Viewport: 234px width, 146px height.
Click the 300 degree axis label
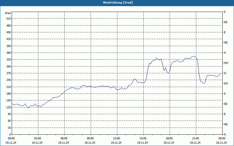9,67
